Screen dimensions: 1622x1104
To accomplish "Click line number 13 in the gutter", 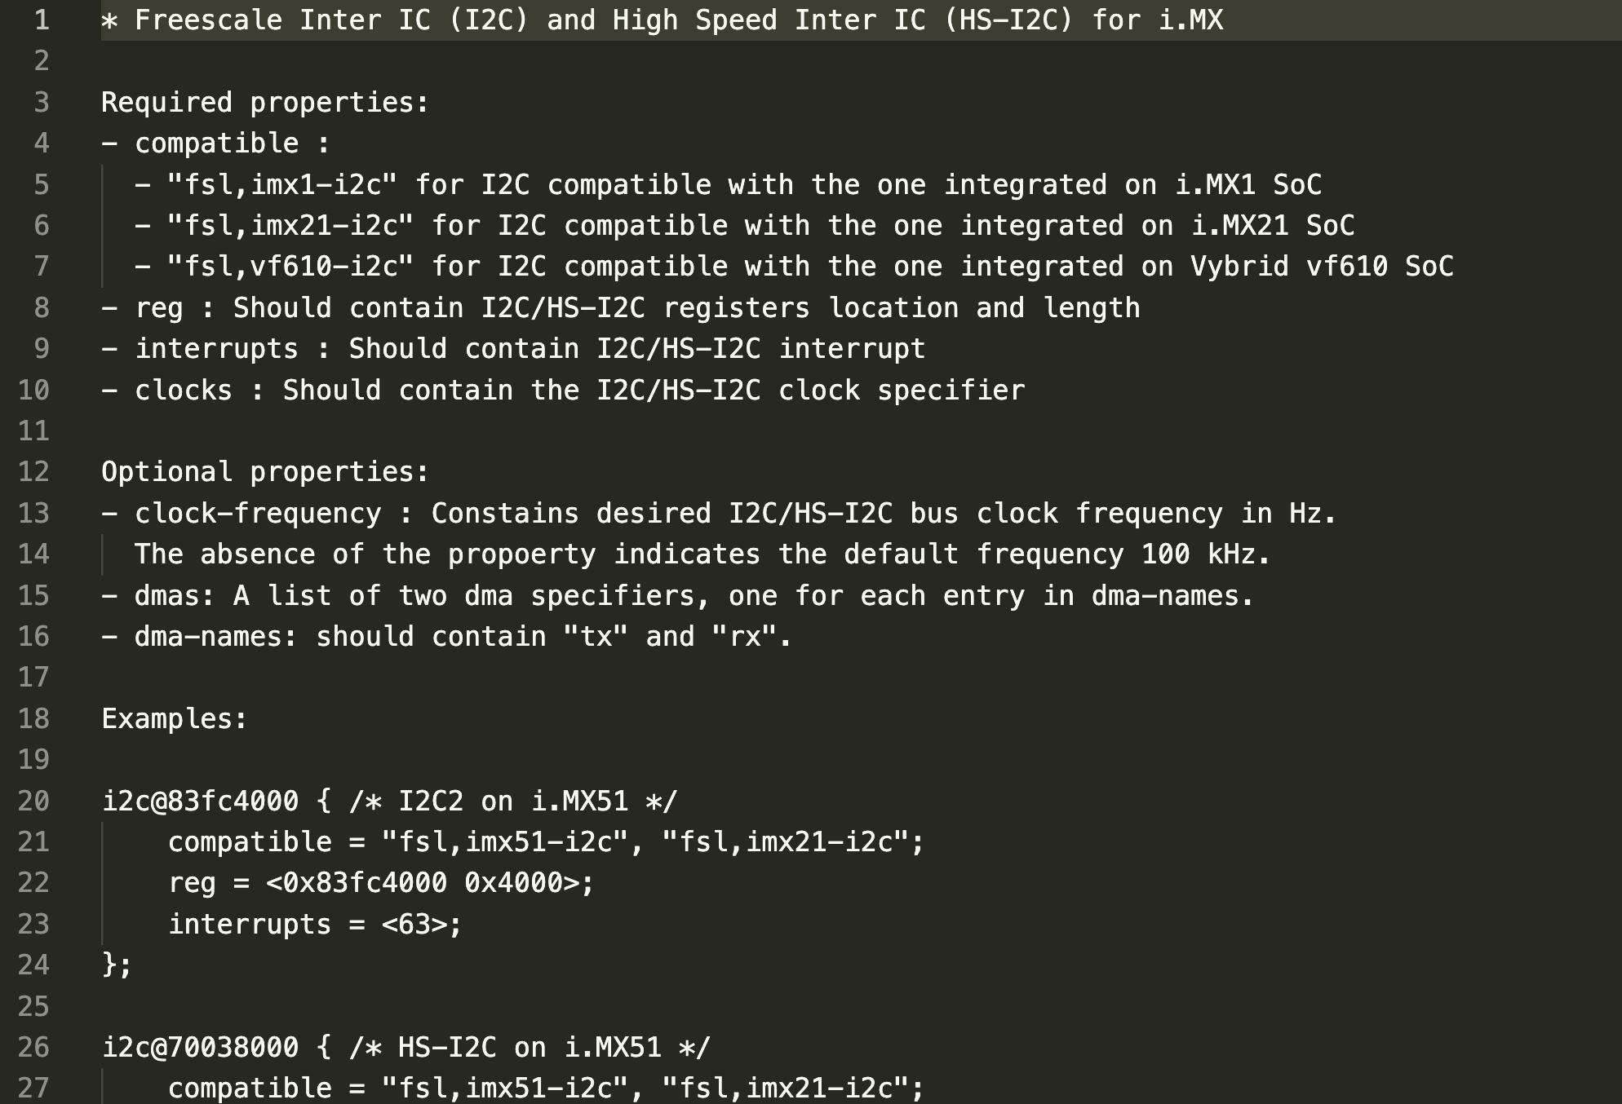I will coord(33,514).
